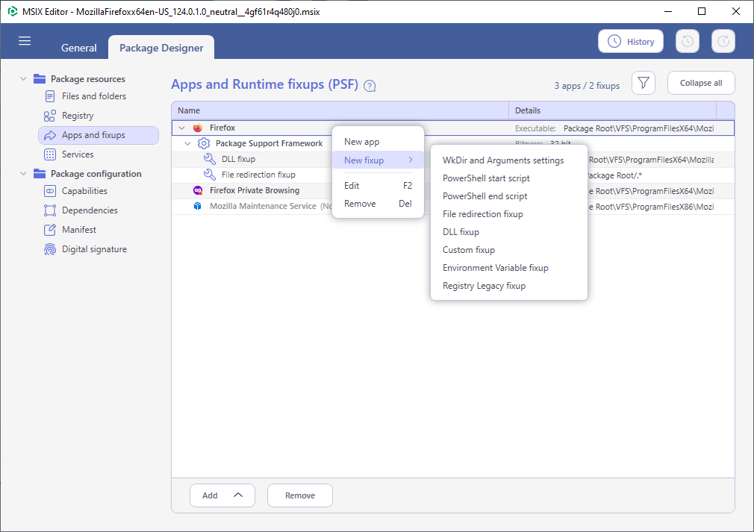The image size is (754, 532).
Task: Click the Digital signature fingerprint icon
Action: tap(50, 249)
